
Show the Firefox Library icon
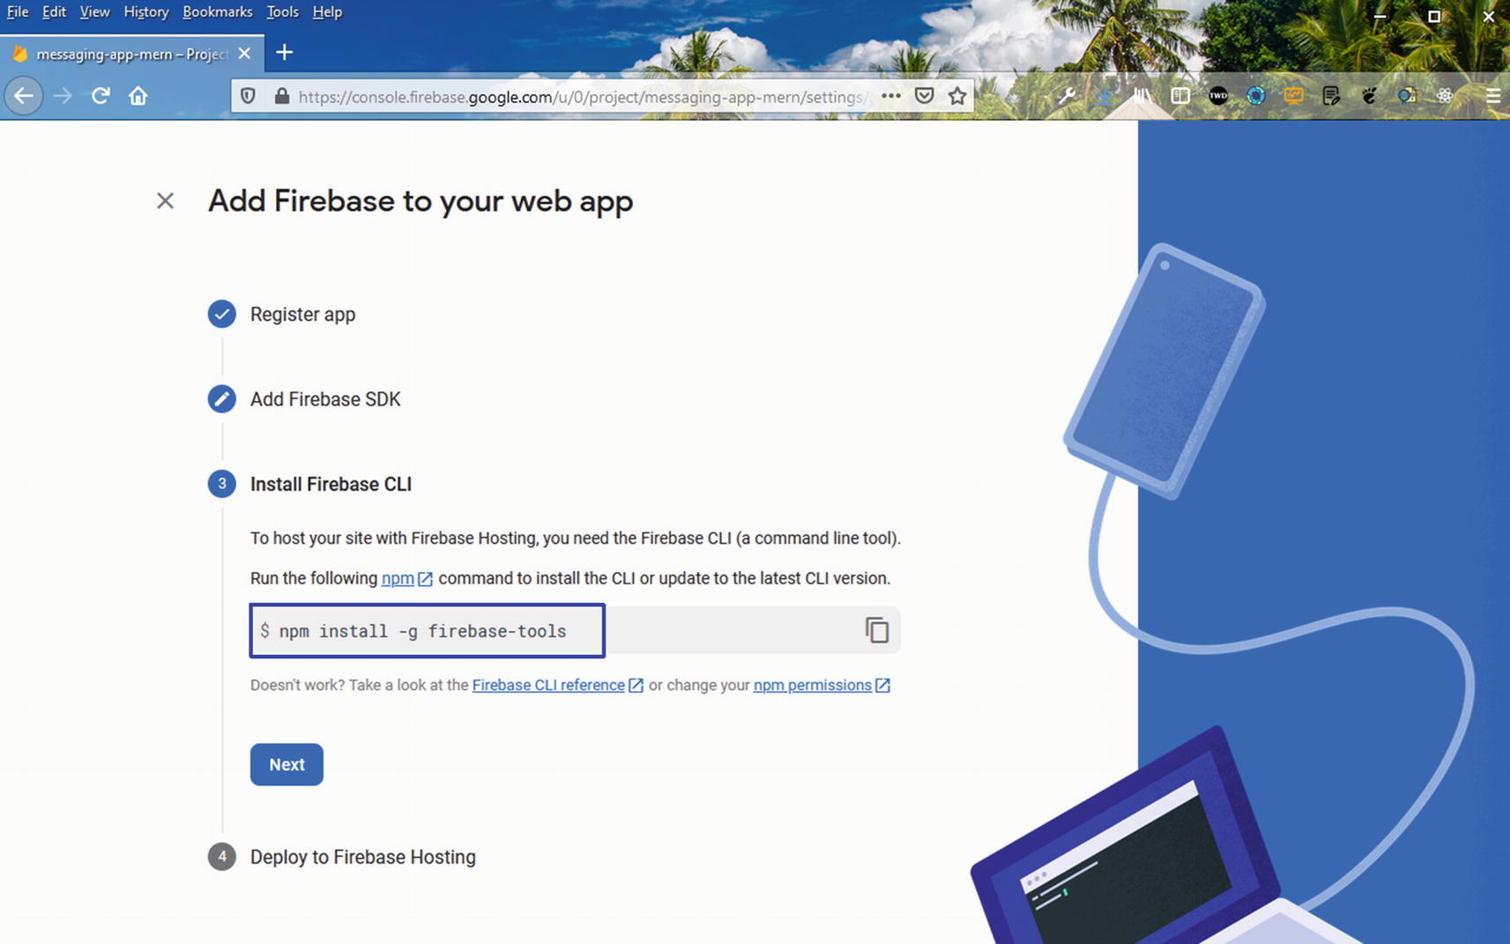point(1142,96)
